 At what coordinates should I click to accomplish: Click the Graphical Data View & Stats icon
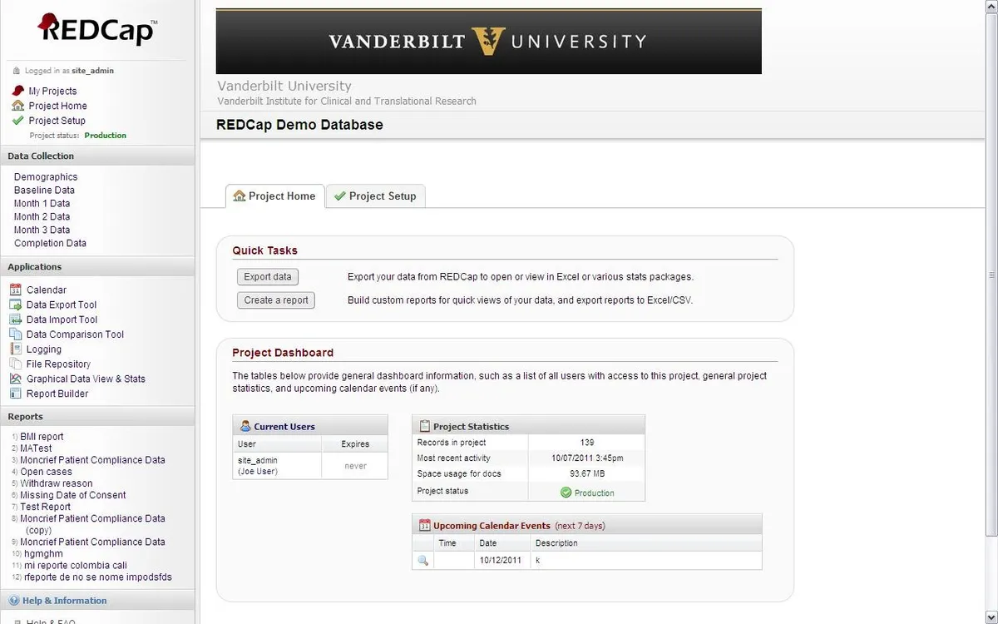[16, 379]
